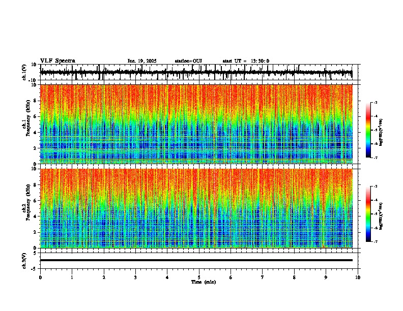Click the "-3" tick on ch.2 colorbar
Image resolution: width=403 pixels, height=311 pixels.
(376, 186)
